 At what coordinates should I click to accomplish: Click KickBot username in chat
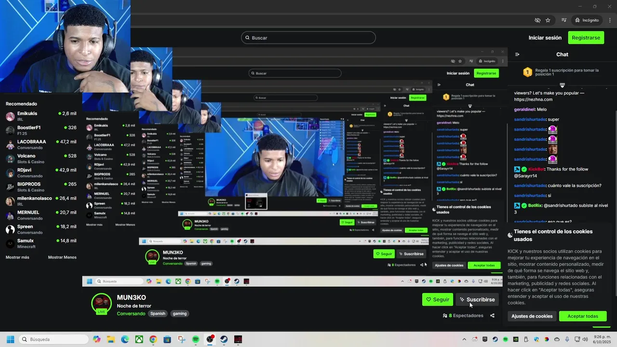point(536,169)
